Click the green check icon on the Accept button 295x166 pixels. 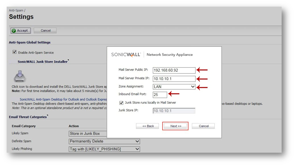[x=14, y=31]
